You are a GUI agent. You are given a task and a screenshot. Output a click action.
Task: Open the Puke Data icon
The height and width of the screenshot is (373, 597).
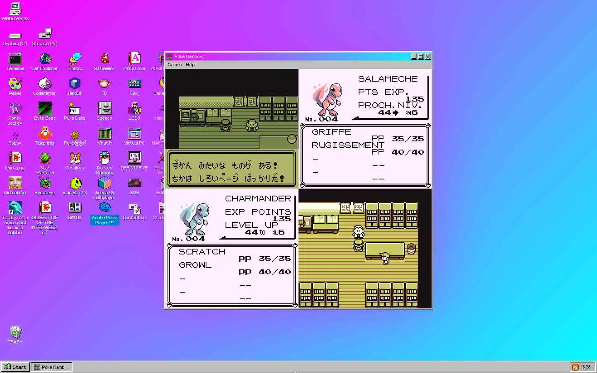point(75,112)
